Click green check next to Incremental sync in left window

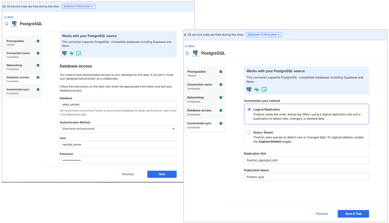click(x=38, y=89)
